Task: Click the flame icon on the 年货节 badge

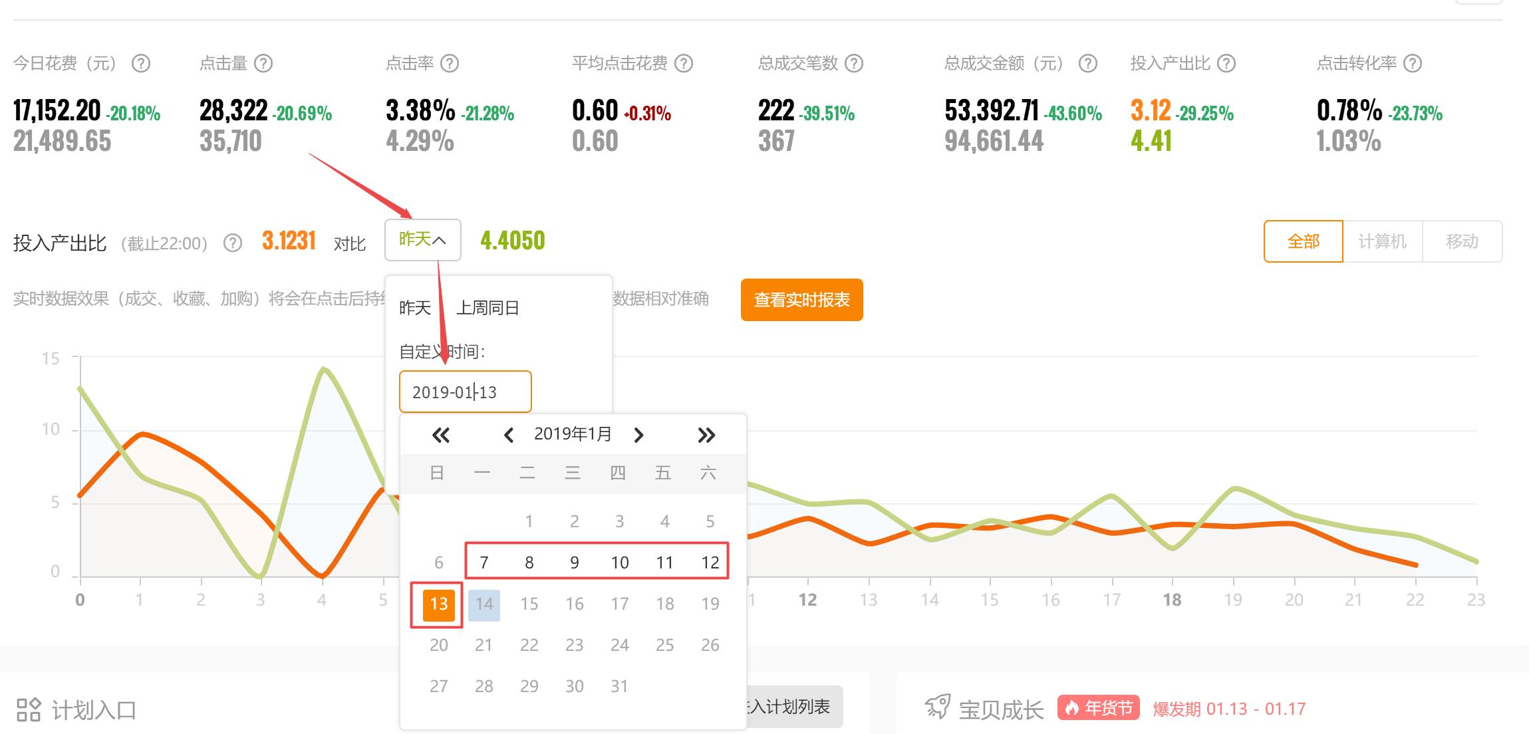Action: point(1072,707)
